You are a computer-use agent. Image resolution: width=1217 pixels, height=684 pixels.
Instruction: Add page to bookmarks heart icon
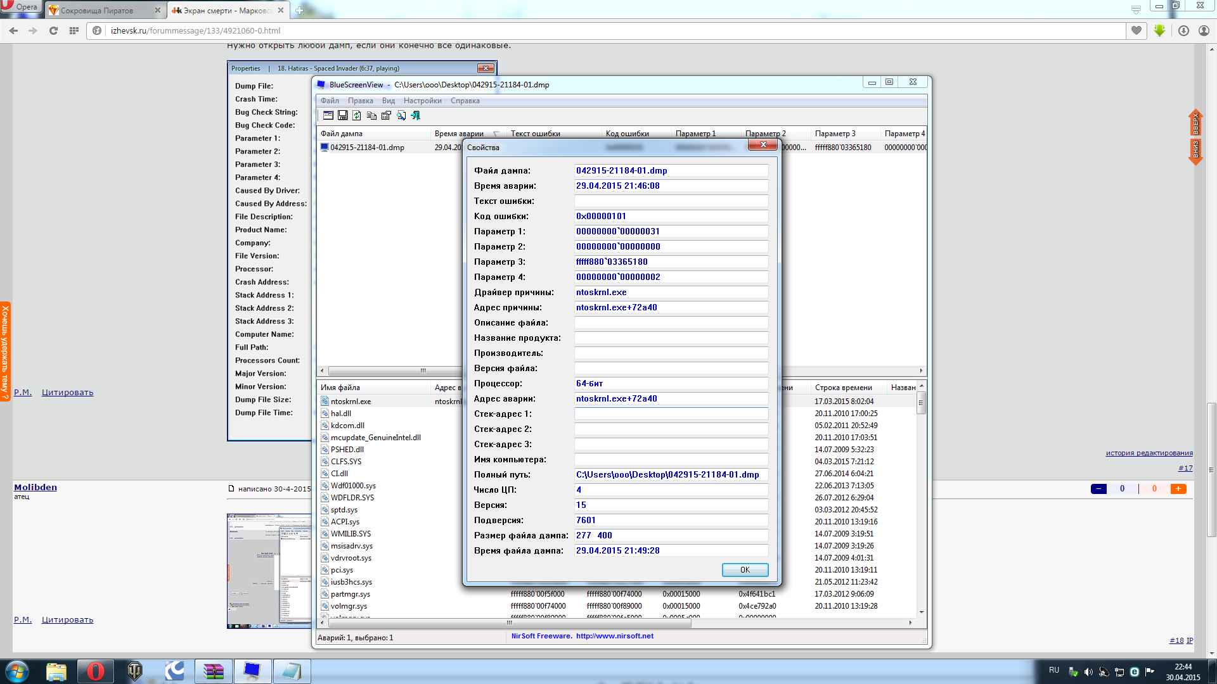point(1137,30)
